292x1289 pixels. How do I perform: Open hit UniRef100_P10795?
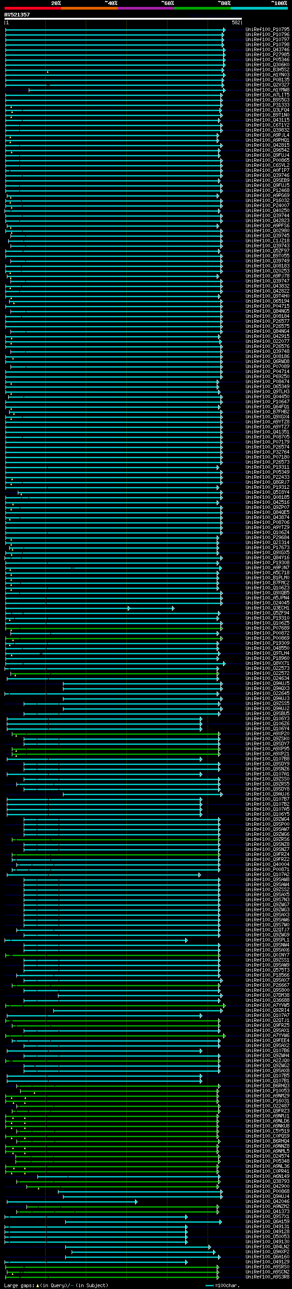point(267,30)
